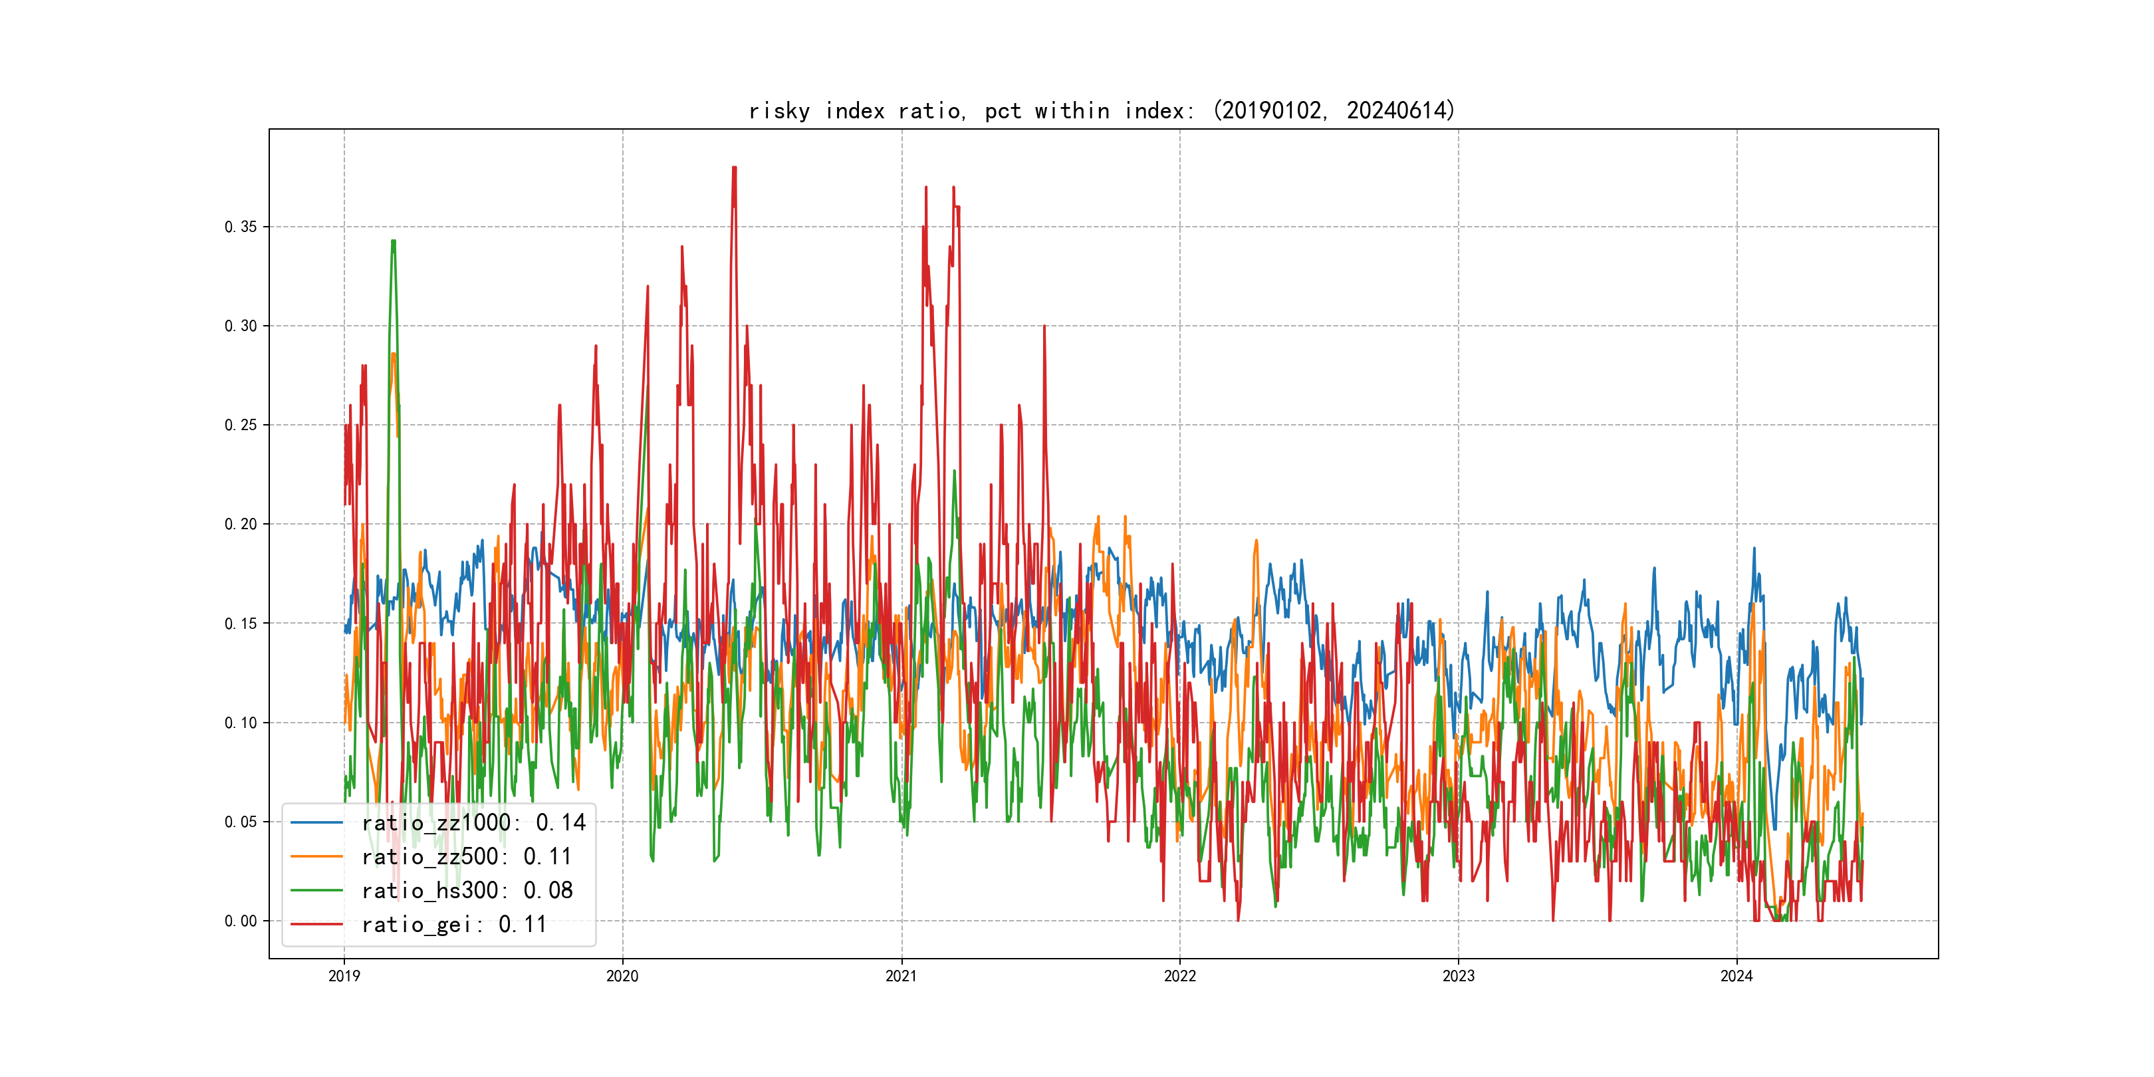Click the 0.00 y-axis tick label
2154x1077 pixels.
241,921
